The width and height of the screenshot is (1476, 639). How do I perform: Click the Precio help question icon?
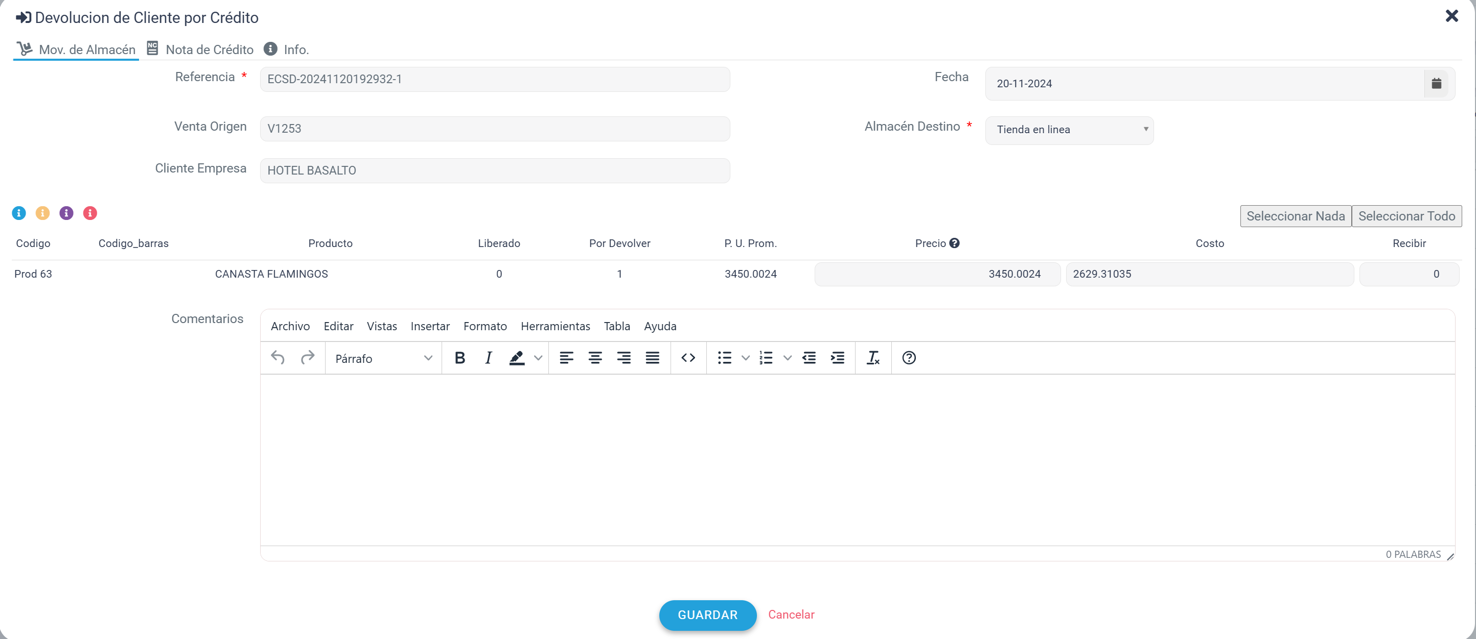(x=954, y=243)
